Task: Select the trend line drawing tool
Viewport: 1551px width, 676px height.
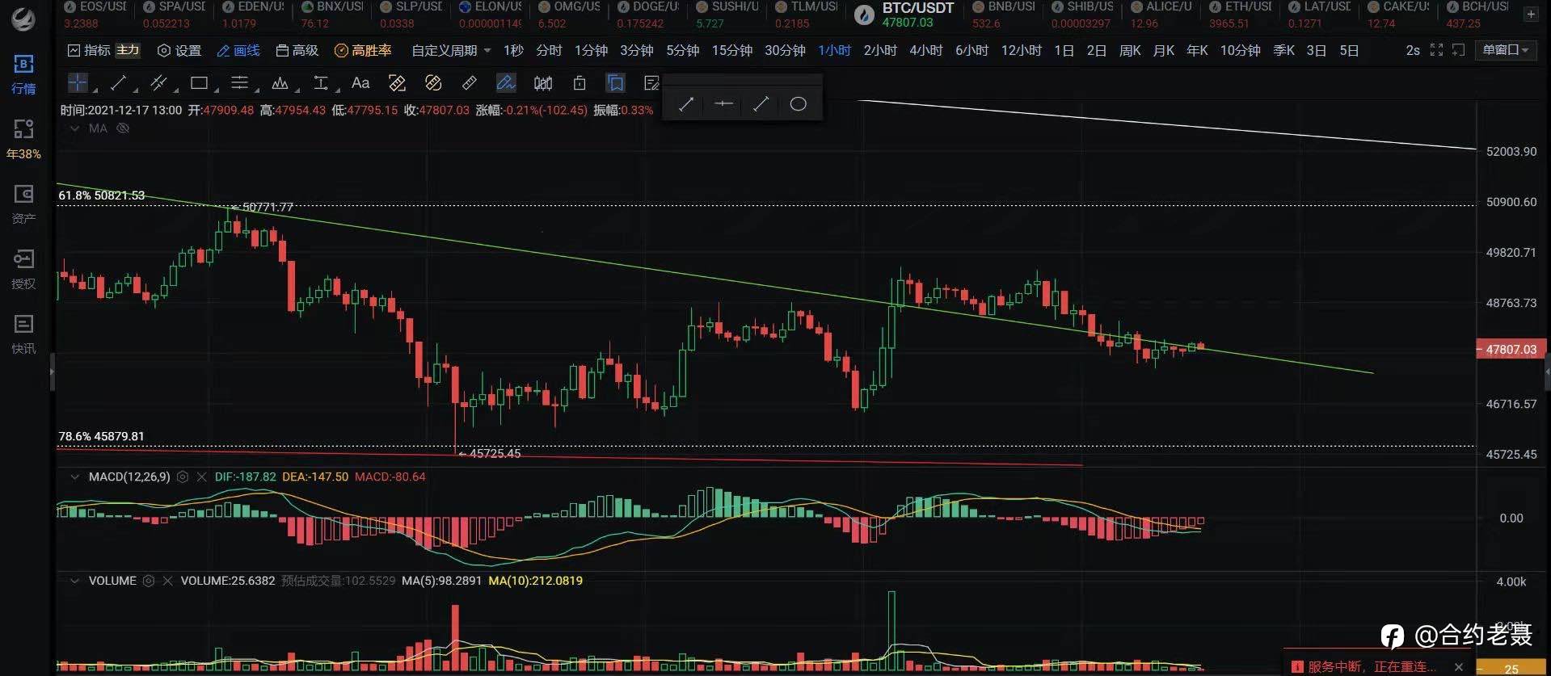Action: pyautogui.click(x=118, y=82)
